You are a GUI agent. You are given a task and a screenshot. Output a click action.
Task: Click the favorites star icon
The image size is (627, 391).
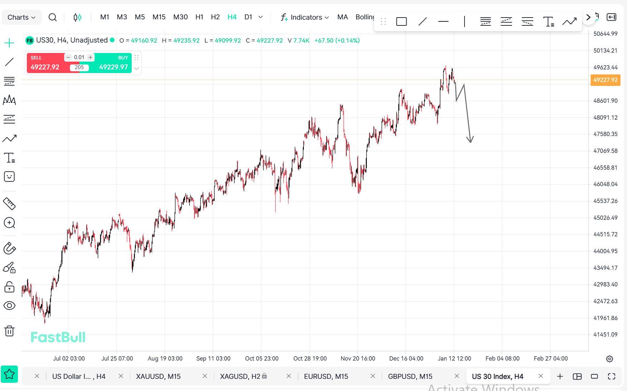tap(9, 375)
